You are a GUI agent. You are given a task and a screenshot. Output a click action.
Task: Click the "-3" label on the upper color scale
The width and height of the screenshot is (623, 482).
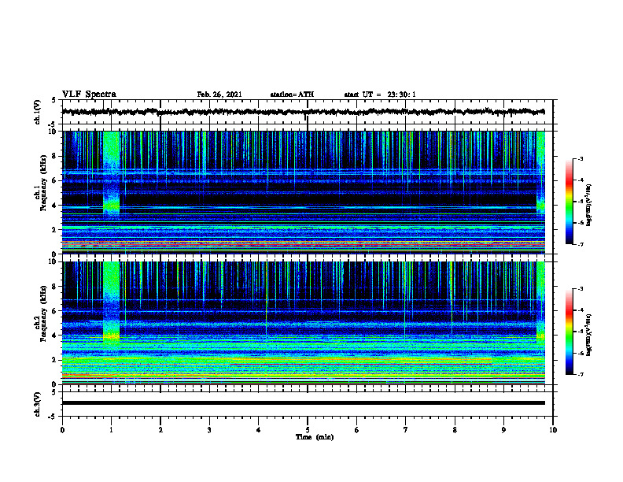point(580,158)
